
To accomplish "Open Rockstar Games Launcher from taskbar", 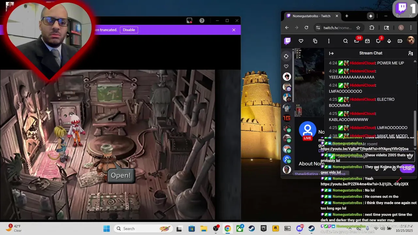I will click(276, 228).
